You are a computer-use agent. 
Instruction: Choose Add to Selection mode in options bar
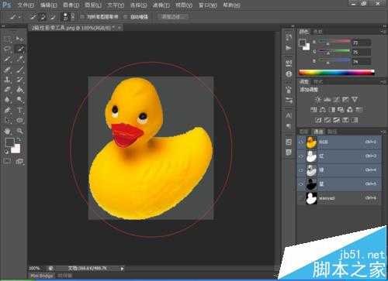(43, 17)
